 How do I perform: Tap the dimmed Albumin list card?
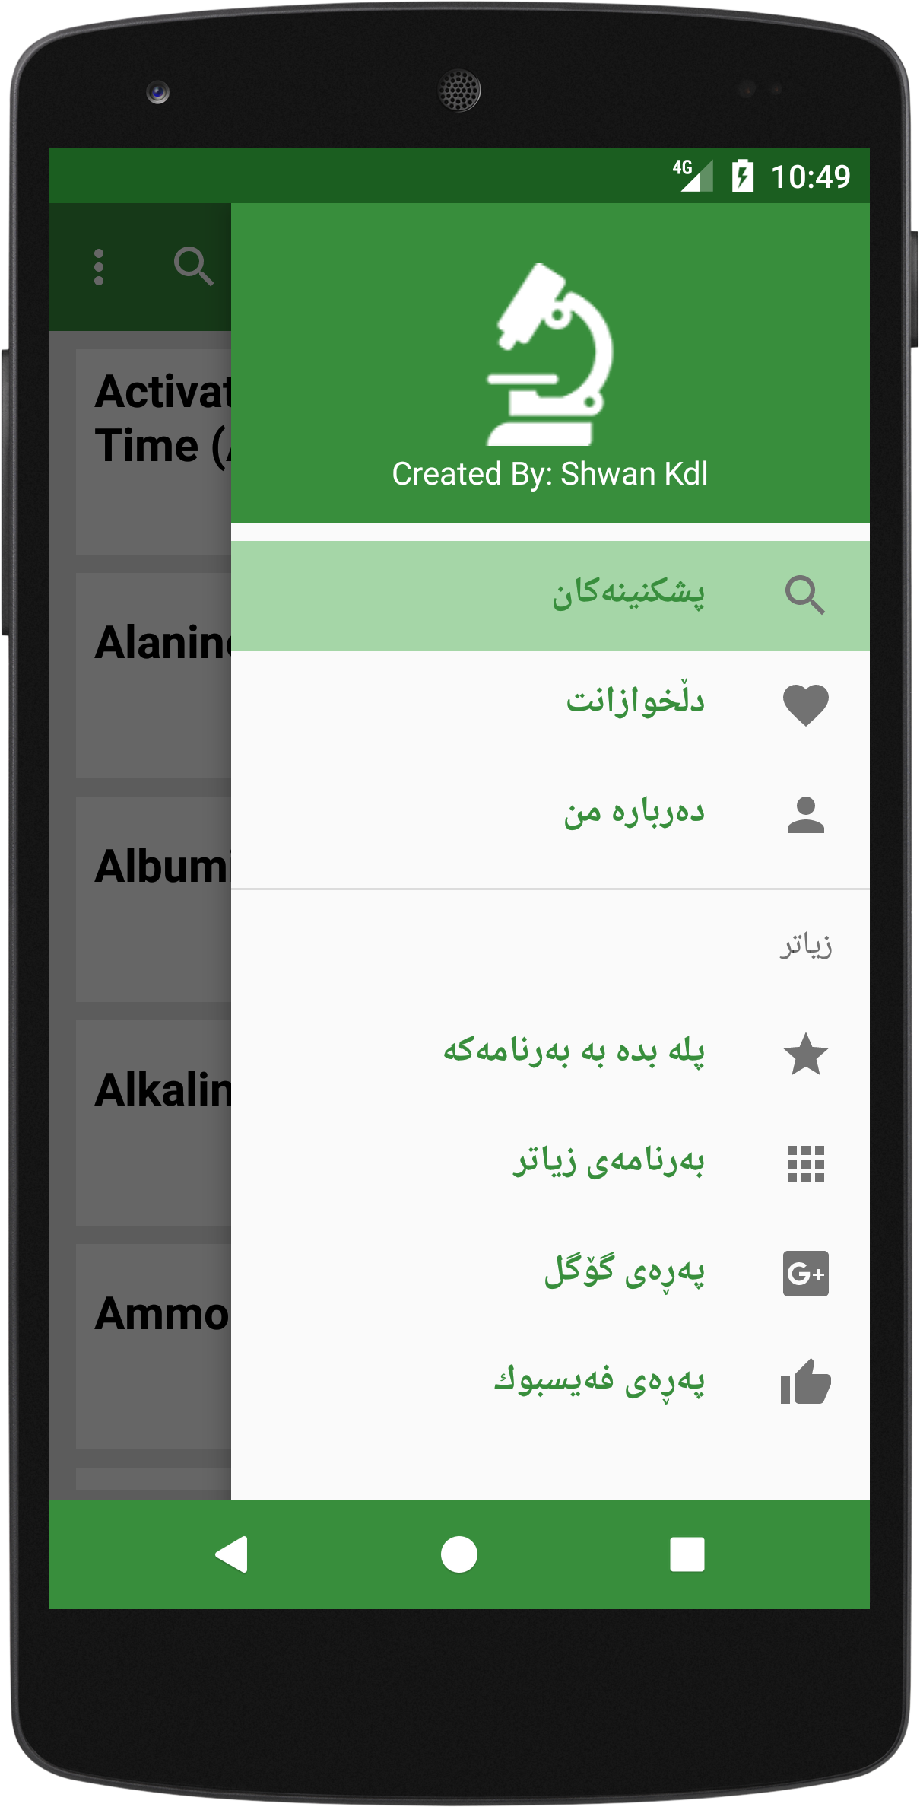pyautogui.click(x=154, y=899)
